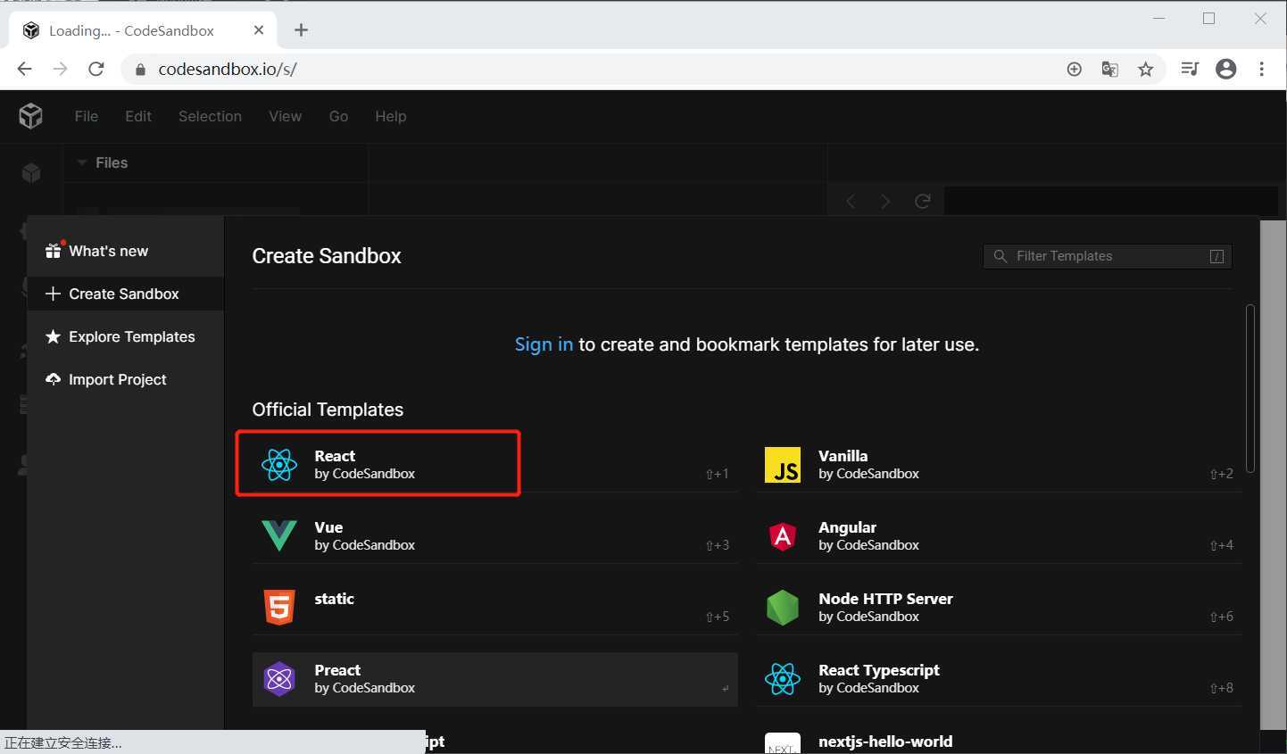Click the modal vertical scrollbar

pyautogui.click(x=1251, y=388)
